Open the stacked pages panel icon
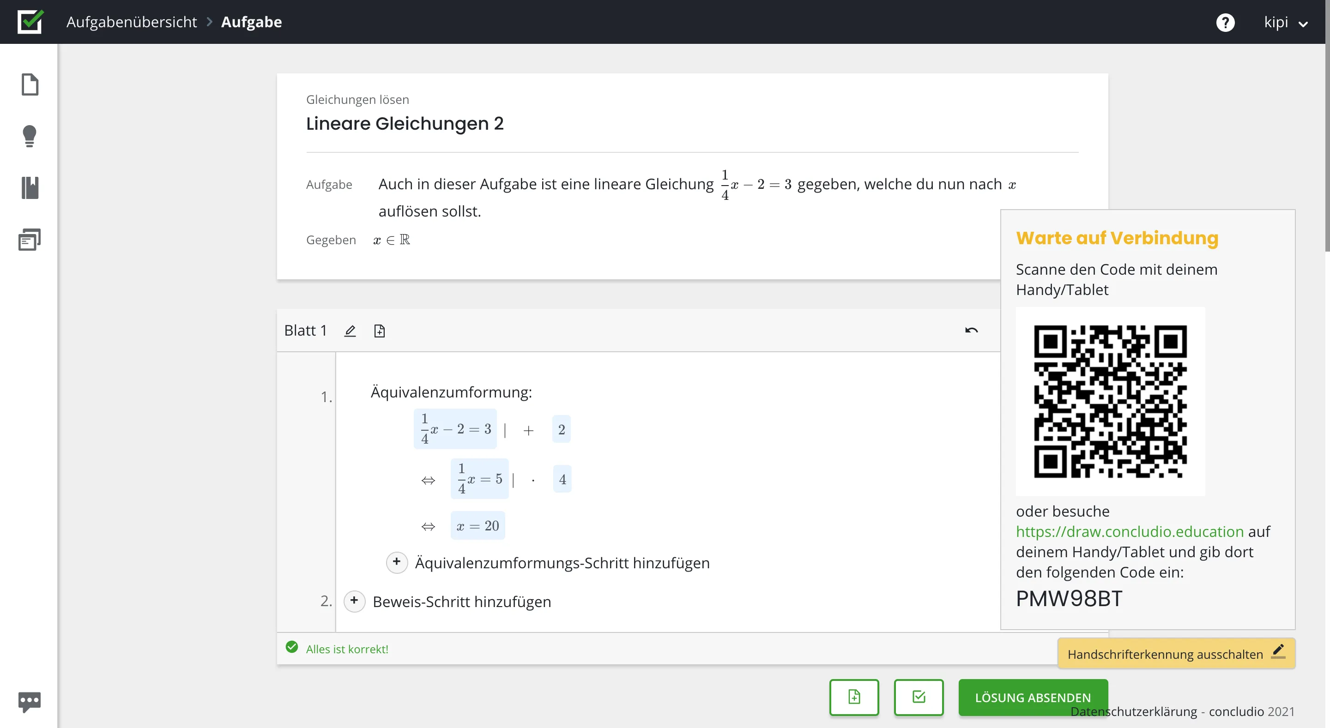The height and width of the screenshot is (728, 1330). tap(30, 240)
